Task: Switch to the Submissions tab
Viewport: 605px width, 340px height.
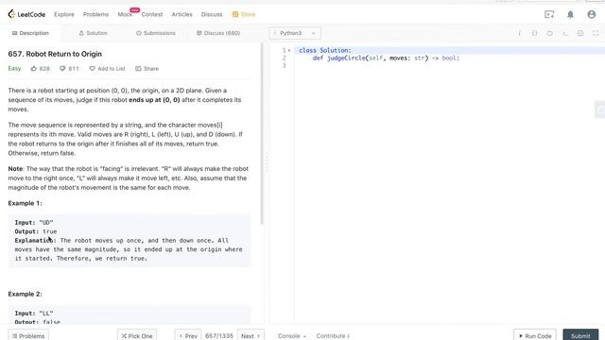Action: [156, 33]
